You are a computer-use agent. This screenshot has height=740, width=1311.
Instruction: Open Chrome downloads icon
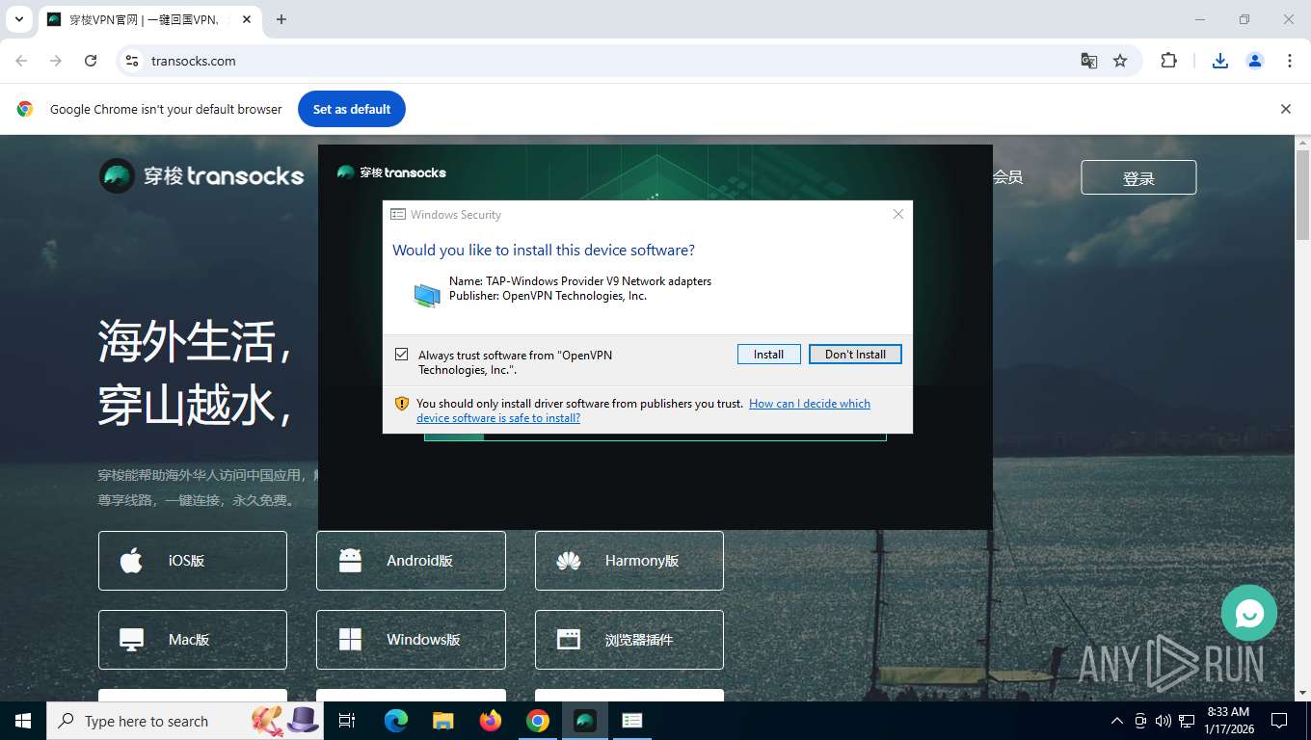point(1220,61)
